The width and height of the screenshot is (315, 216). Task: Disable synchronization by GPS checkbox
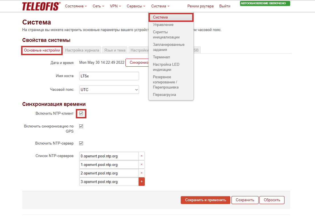pyautogui.click(x=81, y=126)
